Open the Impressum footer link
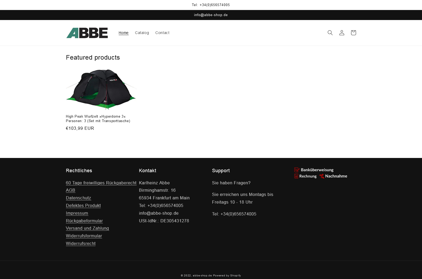Screen dimensions: 422x279 coord(77,213)
